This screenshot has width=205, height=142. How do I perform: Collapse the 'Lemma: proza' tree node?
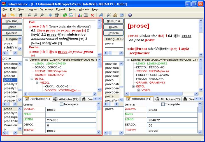(x=128, y=60)
